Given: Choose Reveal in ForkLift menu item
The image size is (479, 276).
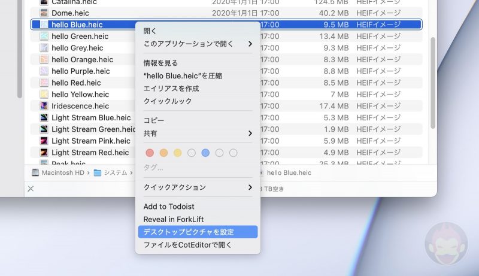Looking at the screenshot, I should (x=198, y=220).
